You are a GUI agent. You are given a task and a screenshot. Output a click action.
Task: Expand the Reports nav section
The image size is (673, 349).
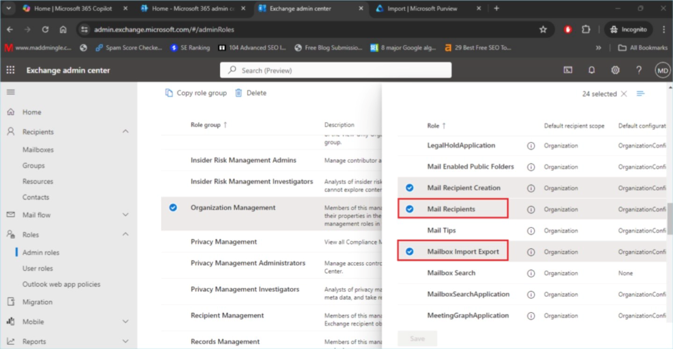point(125,342)
